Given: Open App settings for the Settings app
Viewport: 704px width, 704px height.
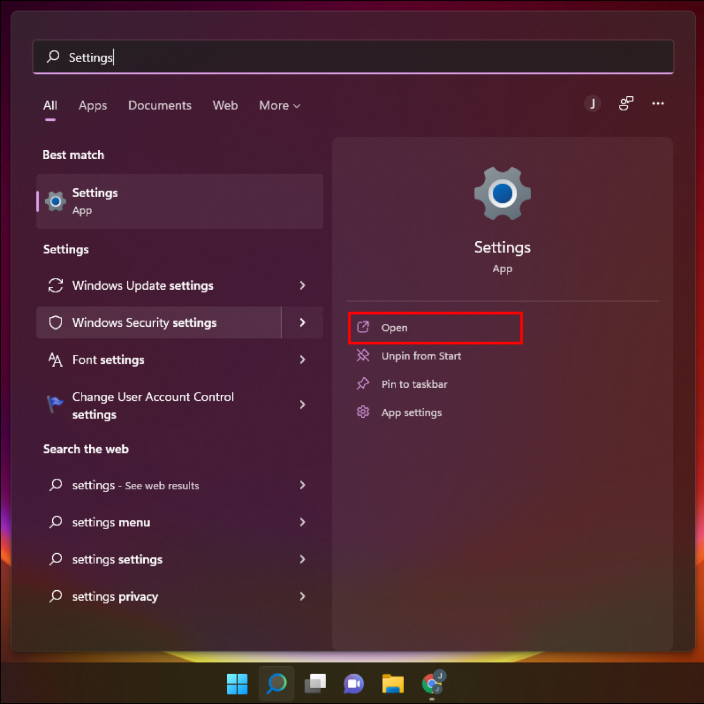Looking at the screenshot, I should (x=411, y=412).
